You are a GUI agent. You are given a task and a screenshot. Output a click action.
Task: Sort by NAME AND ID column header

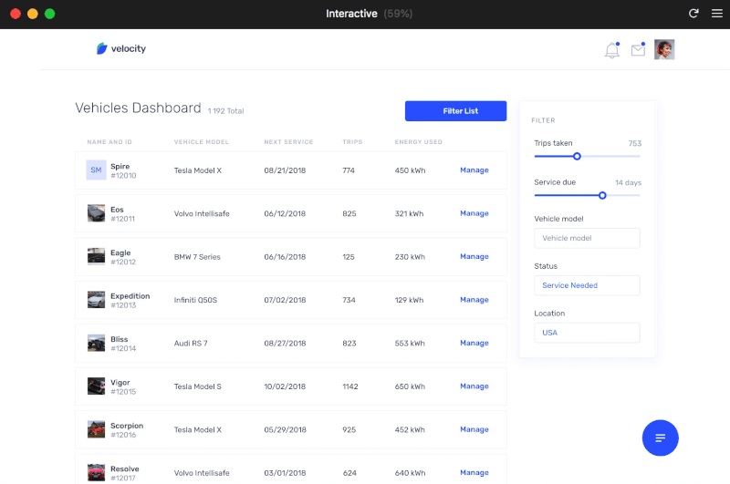coord(109,142)
